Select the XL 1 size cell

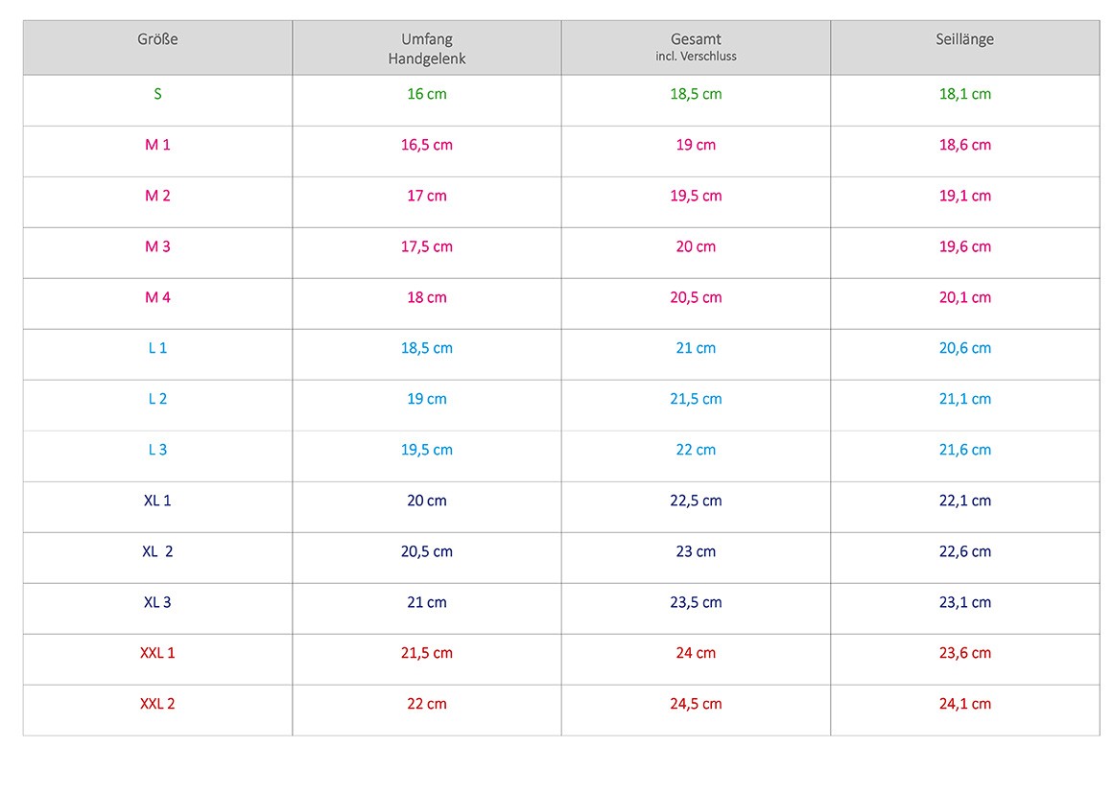coord(157,501)
